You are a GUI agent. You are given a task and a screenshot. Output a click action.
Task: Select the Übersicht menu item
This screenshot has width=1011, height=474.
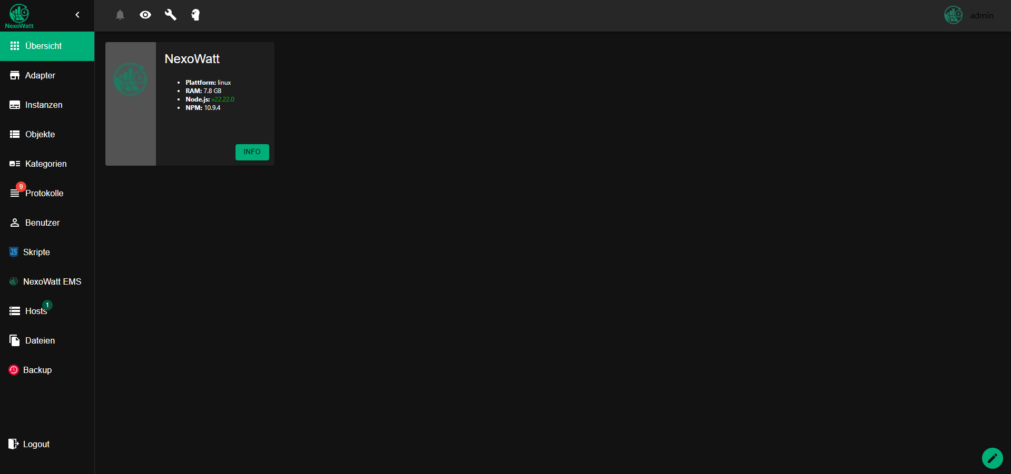[47, 46]
